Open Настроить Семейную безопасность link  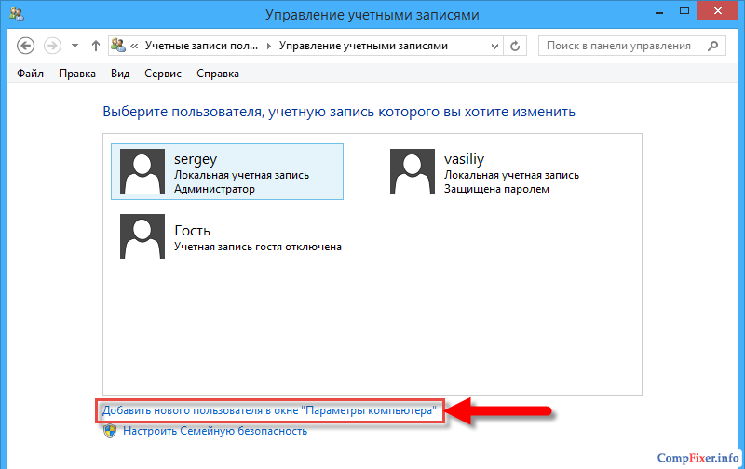[214, 431]
